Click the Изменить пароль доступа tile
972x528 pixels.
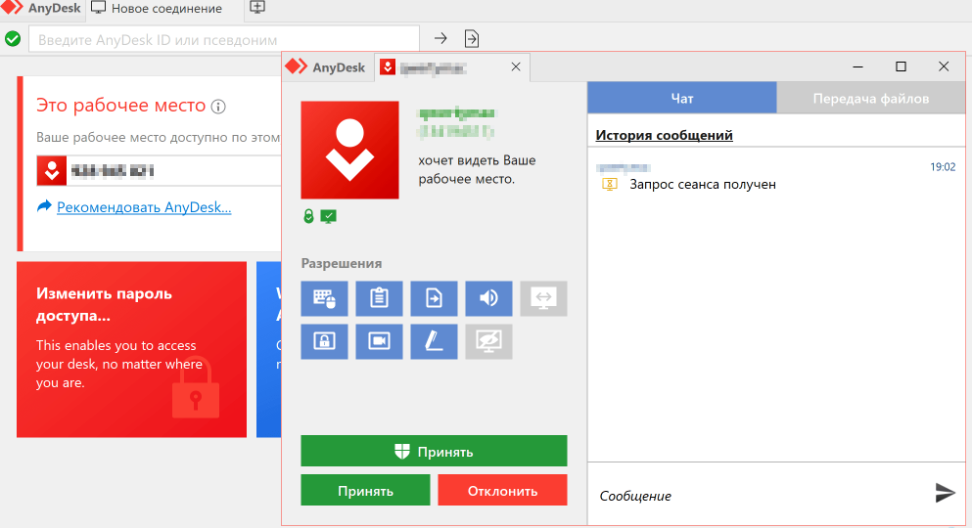(131, 349)
